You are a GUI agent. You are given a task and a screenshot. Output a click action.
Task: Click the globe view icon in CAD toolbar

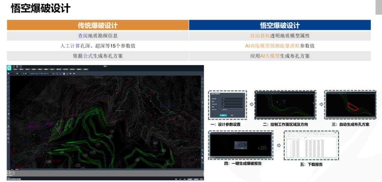click(8, 74)
